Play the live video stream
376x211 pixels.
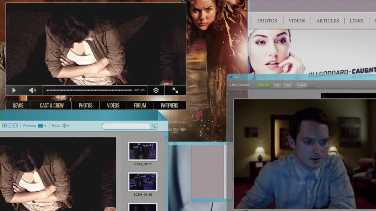pos(14,91)
